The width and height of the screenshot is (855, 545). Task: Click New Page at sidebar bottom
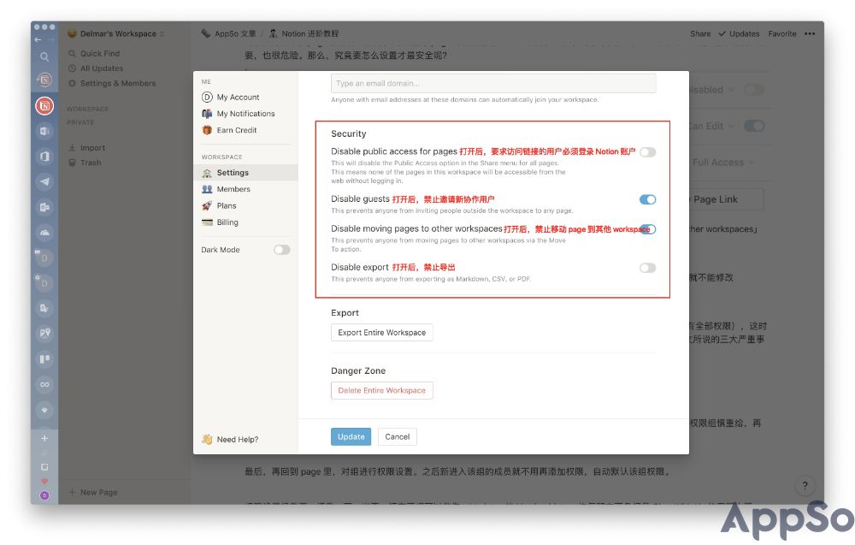(x=98, y=492)
